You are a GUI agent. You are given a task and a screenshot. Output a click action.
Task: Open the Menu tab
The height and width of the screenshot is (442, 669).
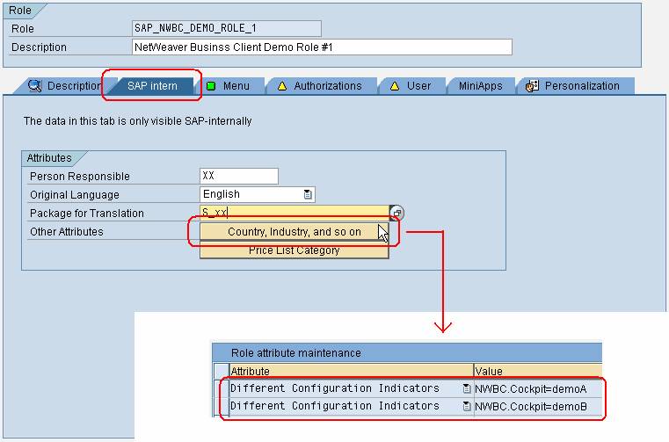(231, 86)
